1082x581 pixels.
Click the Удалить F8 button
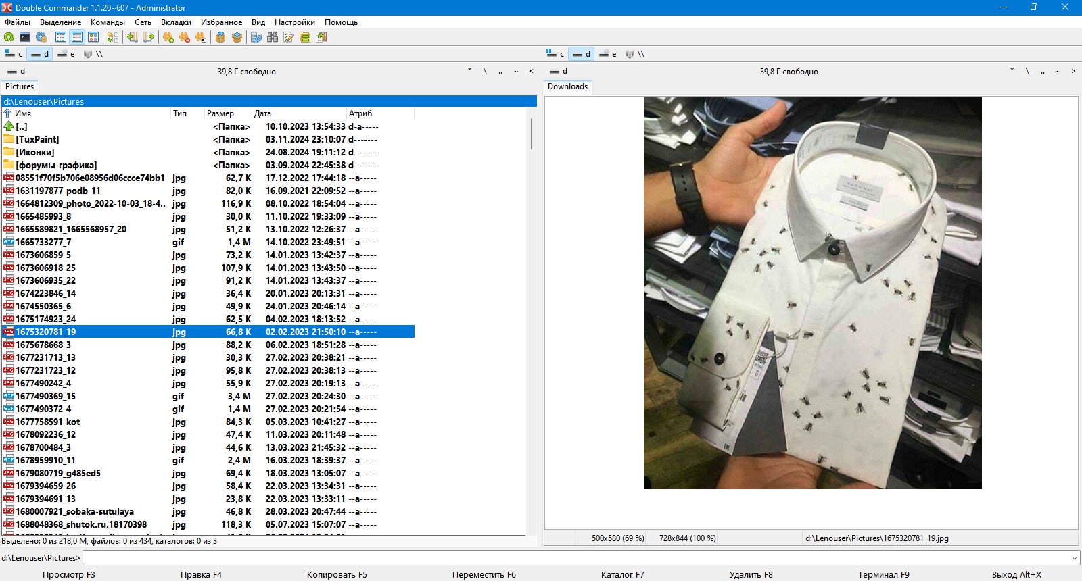click(x=751, y=575)
